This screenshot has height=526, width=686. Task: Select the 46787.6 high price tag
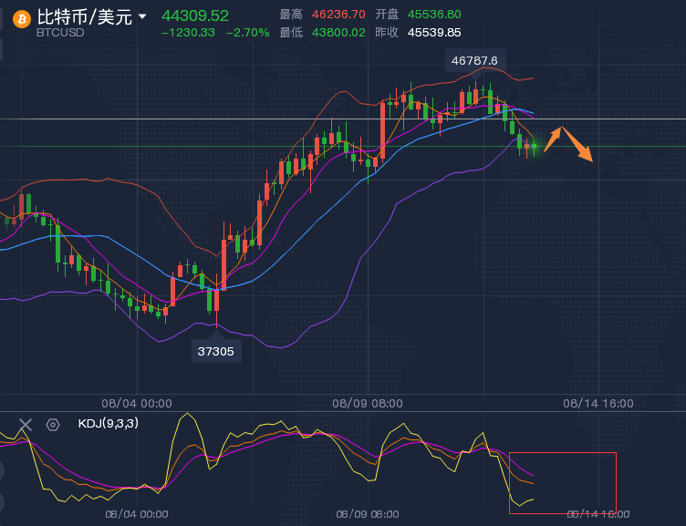click(x=474, y=61)
